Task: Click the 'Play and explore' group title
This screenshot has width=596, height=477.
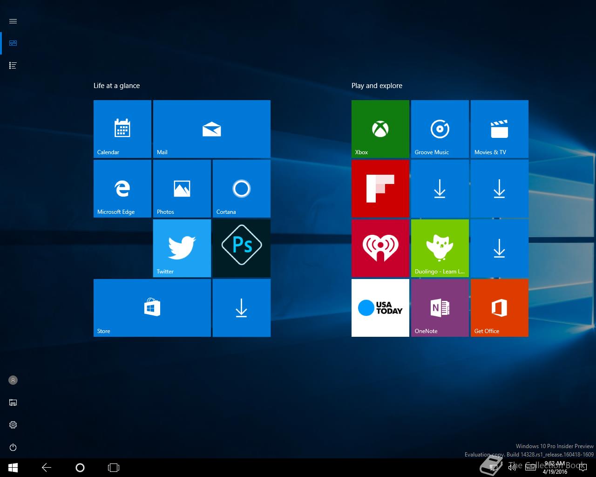Action: pyautogui.click(x=377, y=86)
